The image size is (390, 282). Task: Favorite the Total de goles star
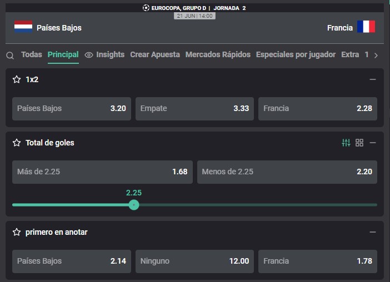tap(17, 143)
